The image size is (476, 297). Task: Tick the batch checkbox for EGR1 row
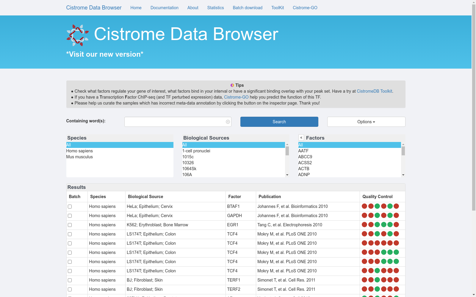point(70,225)
